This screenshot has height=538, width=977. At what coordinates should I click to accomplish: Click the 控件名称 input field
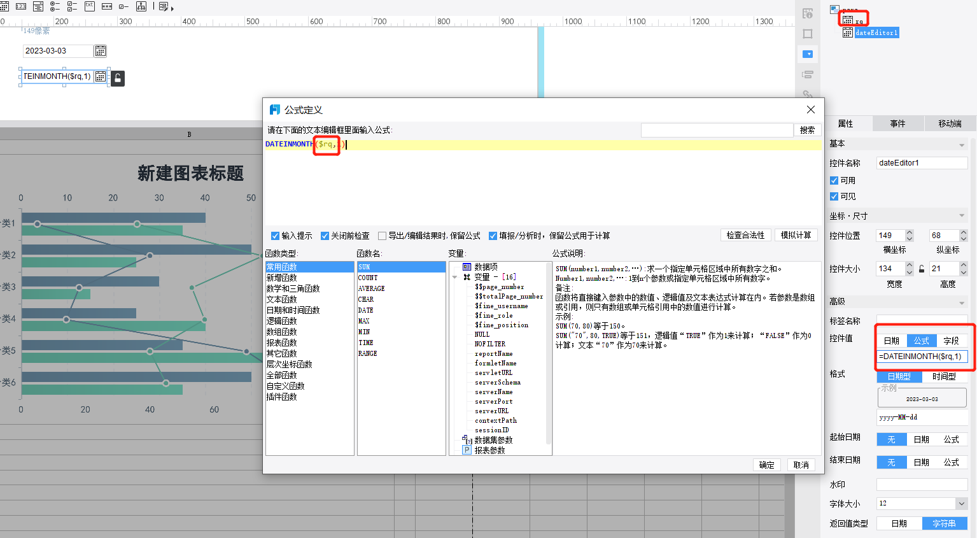[922, 163]
